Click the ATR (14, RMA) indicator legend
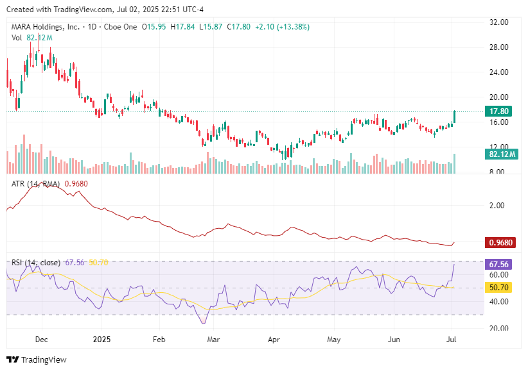Screen dimensions: 528x371 tap(36, 184)
